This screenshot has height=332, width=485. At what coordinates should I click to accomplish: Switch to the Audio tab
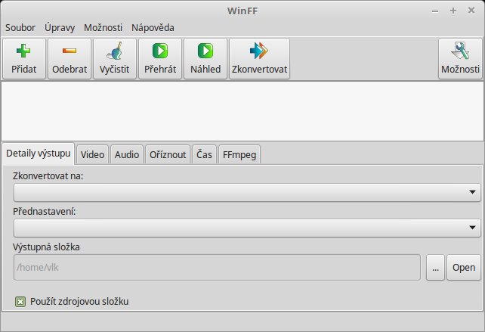tap(127, 155)
